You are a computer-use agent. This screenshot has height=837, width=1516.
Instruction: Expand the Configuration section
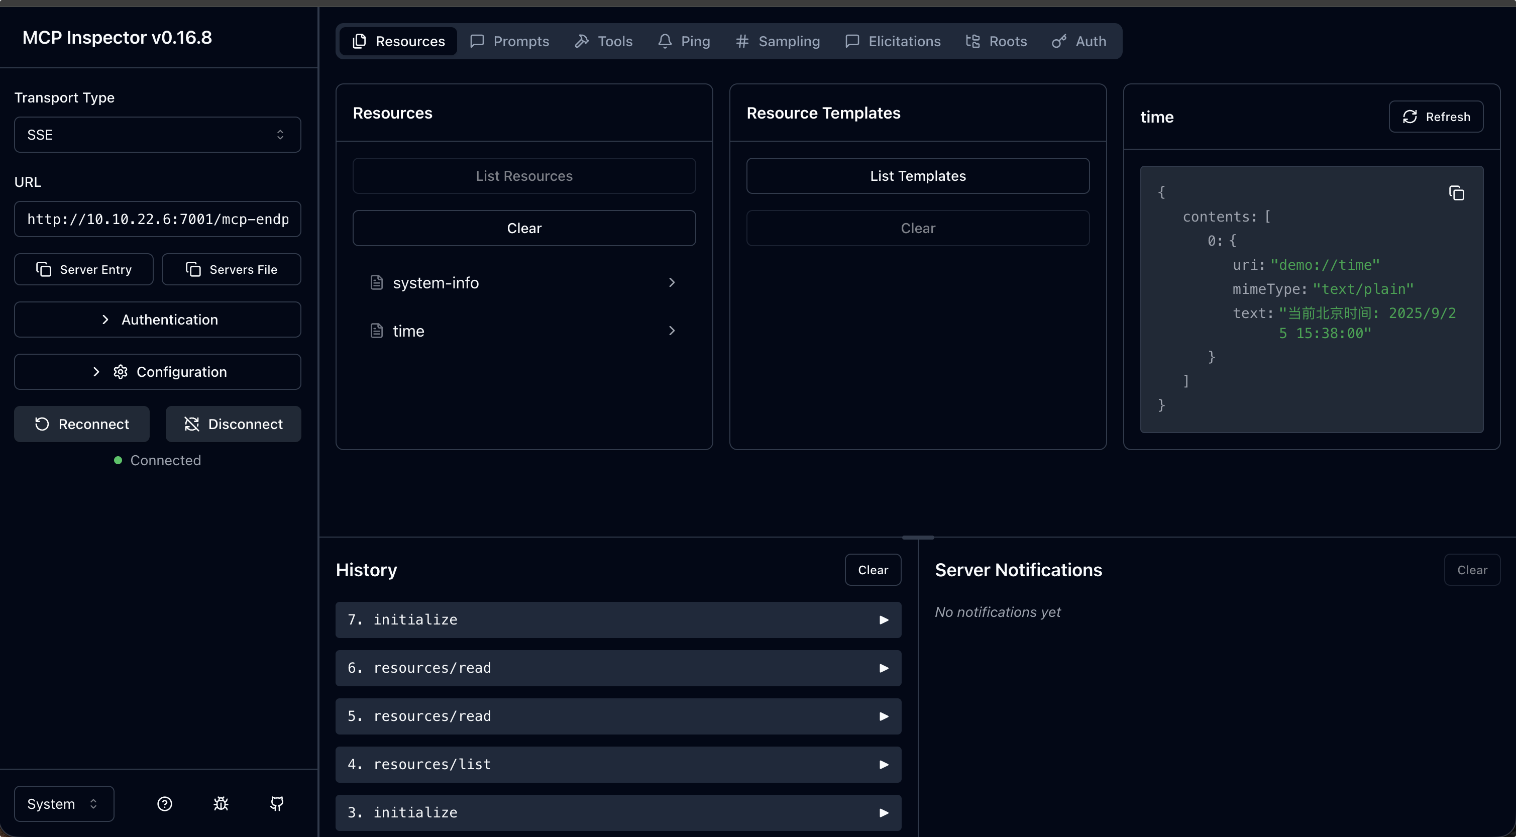(157, 372)
